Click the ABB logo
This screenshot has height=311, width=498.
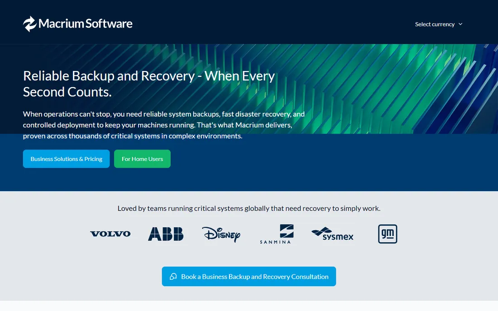tap(166, 234)
